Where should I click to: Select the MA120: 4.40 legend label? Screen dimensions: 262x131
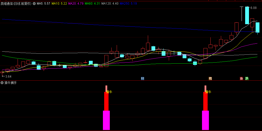(110, 4)
